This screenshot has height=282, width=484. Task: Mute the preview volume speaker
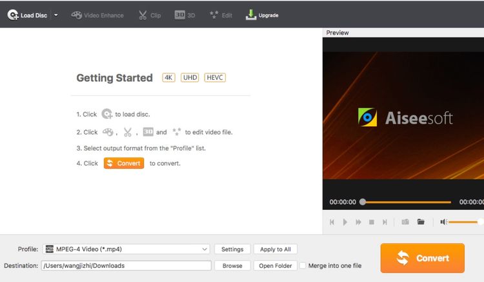click(444, 222)
